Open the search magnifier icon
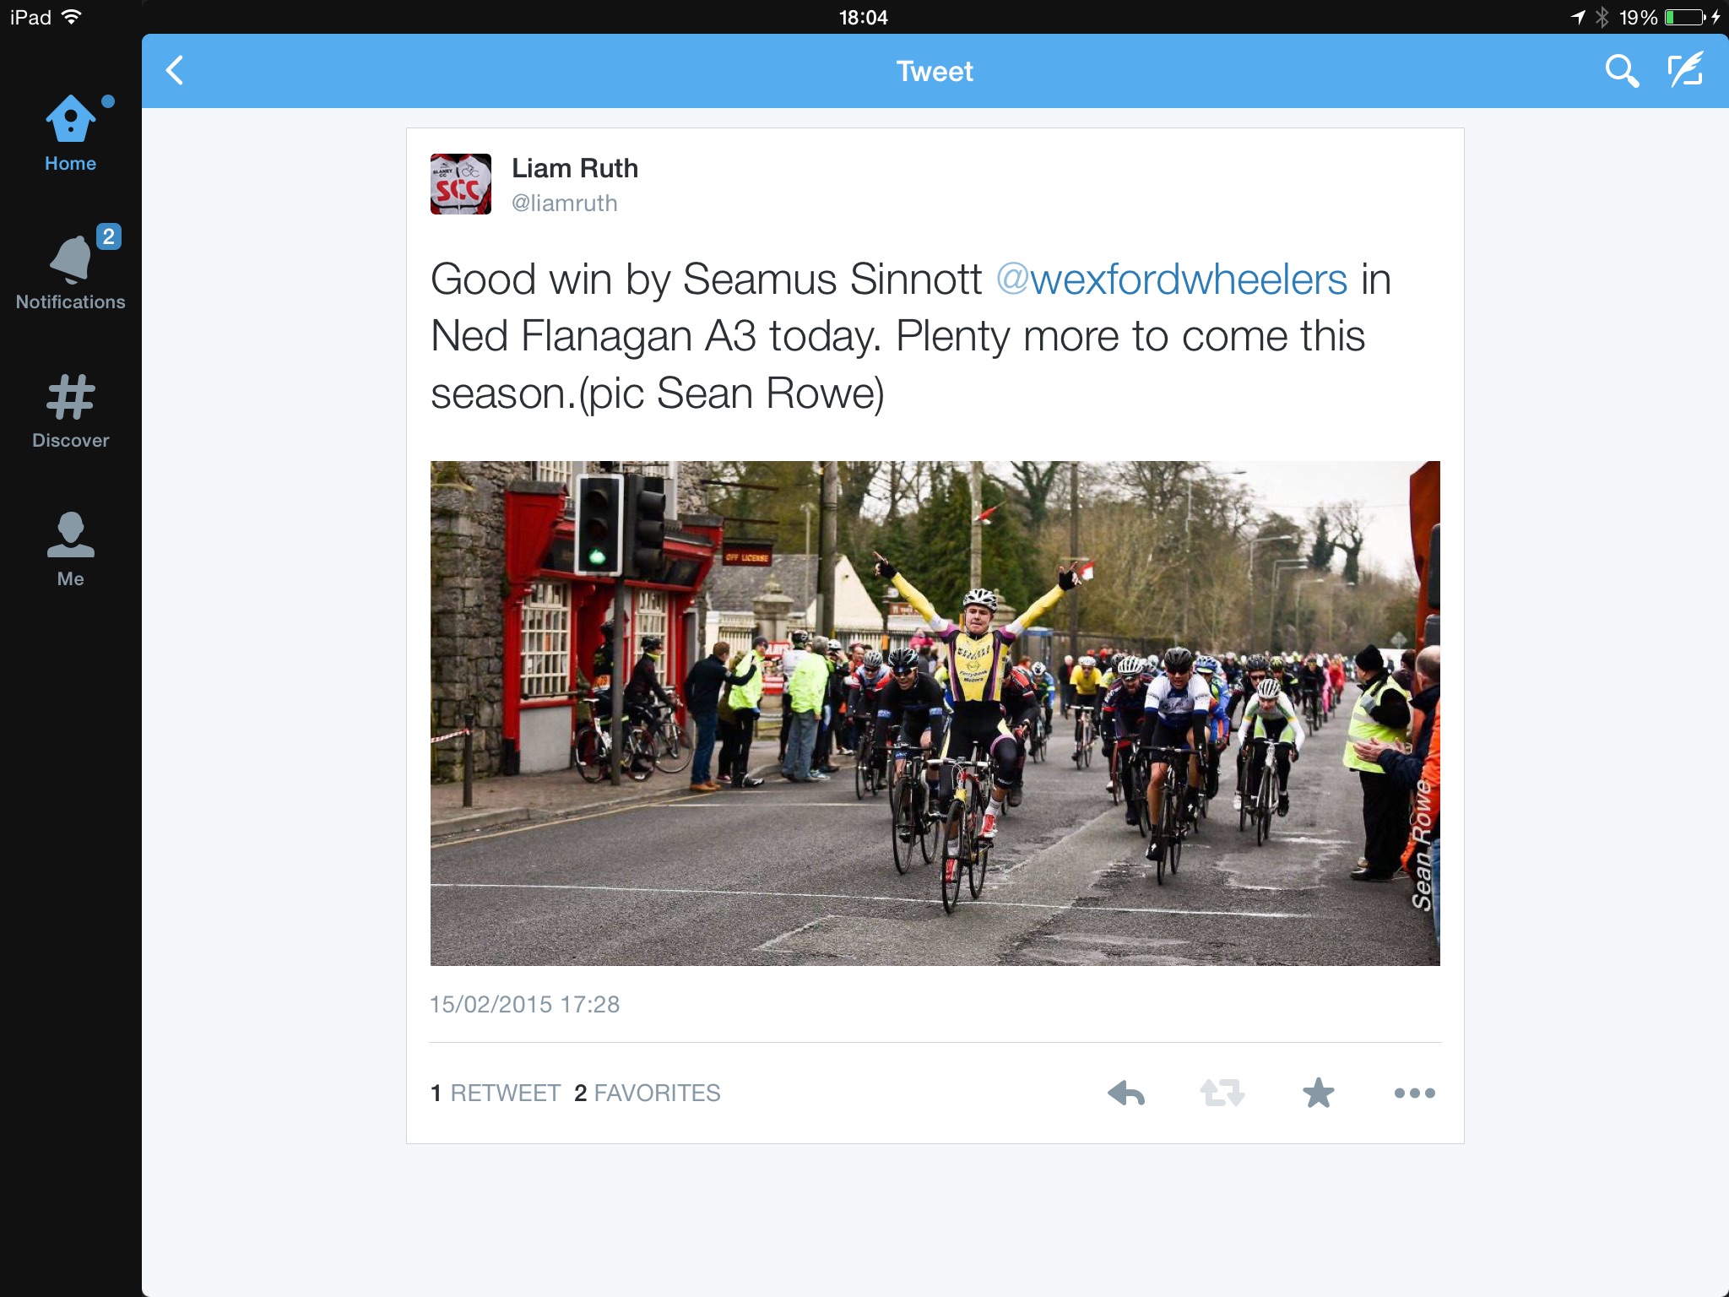1729x1297 pixels. click(x=1621, y=71)
